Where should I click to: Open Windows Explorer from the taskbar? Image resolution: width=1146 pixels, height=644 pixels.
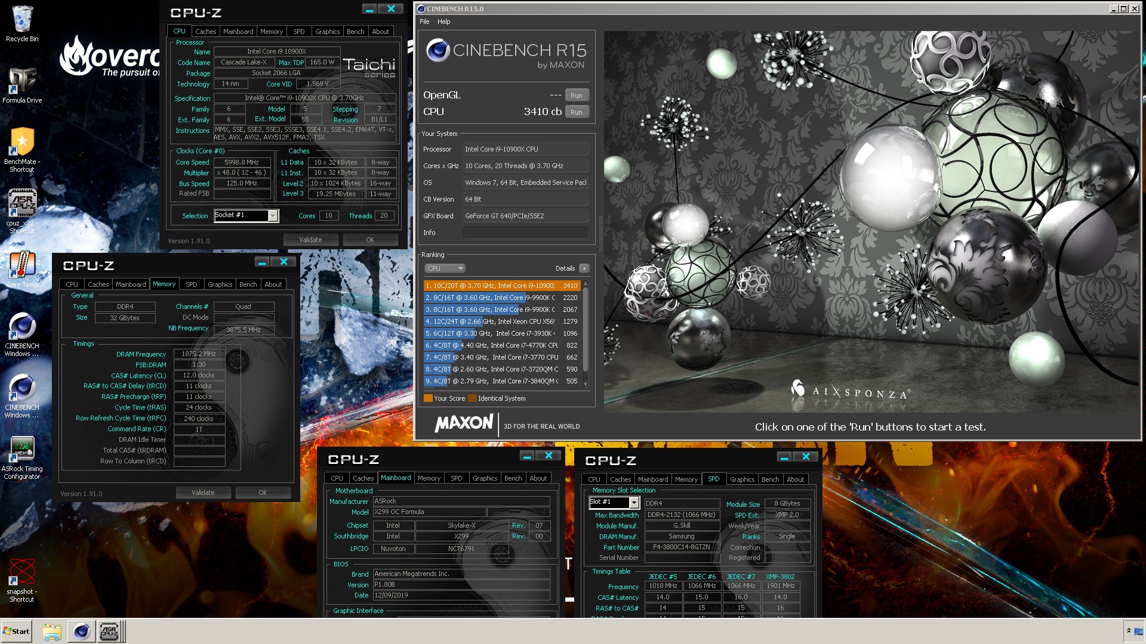52,631
